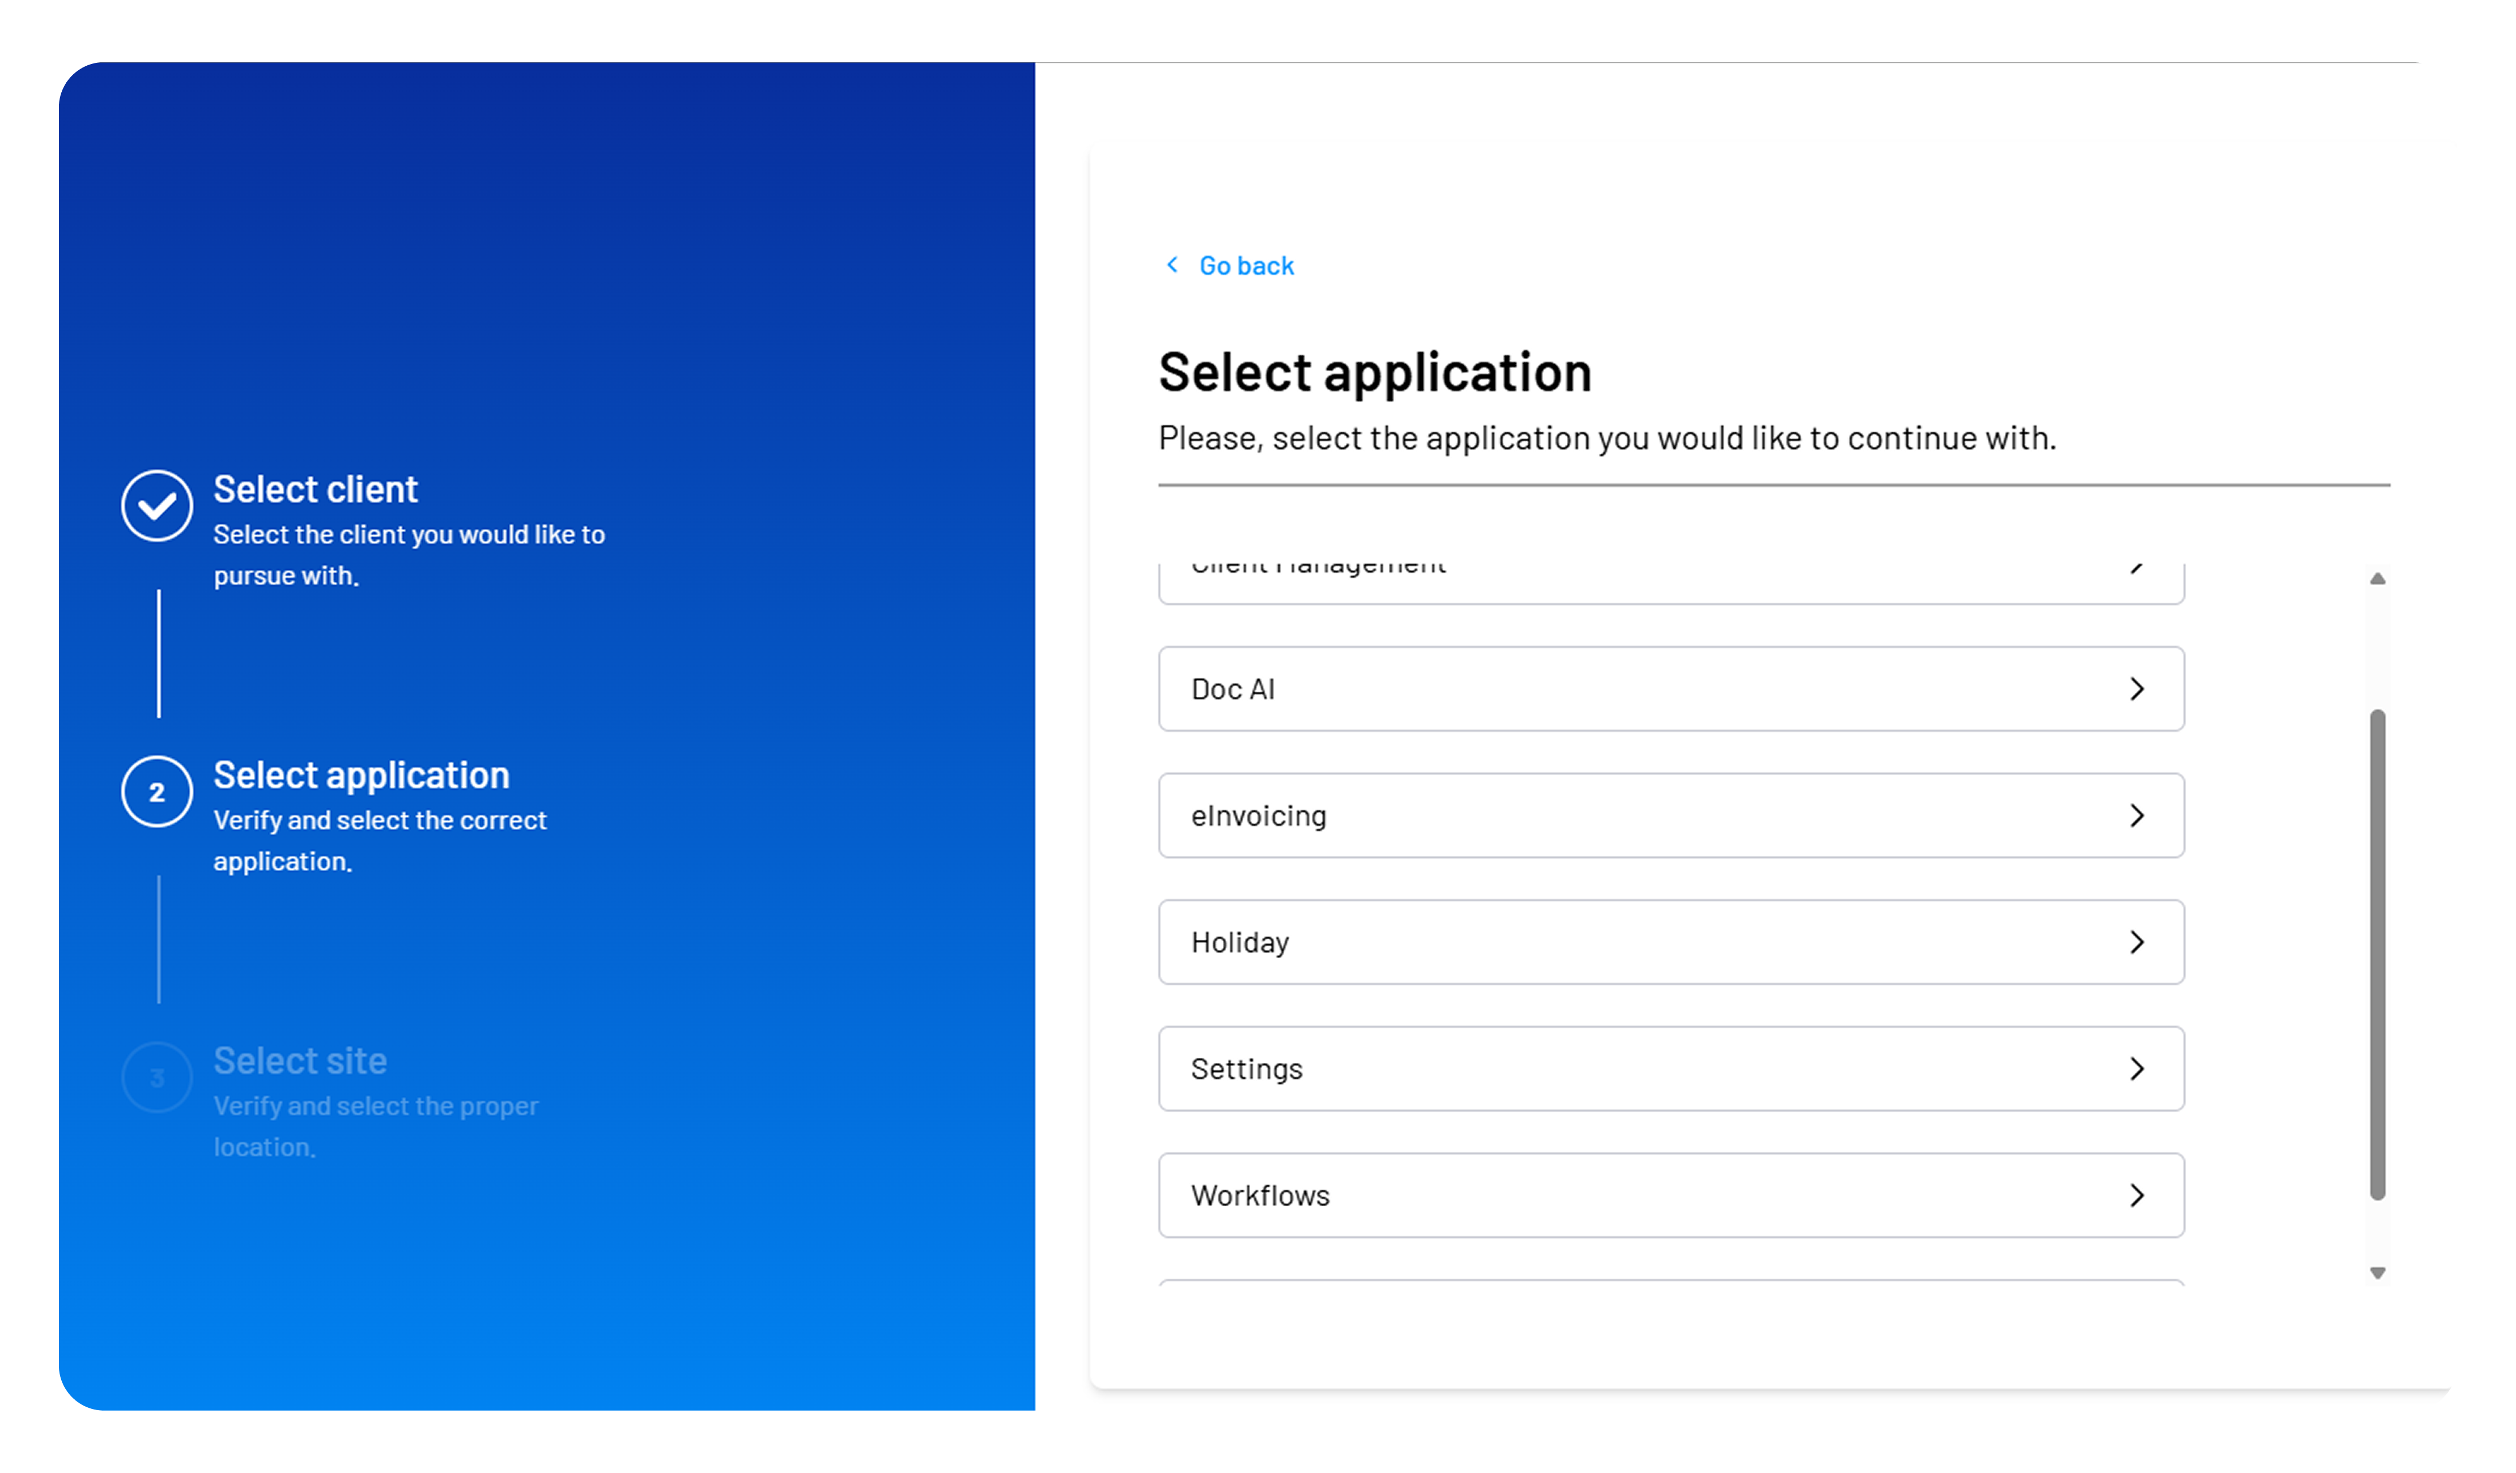Click 'Select the client you would like' description

(x=409, y=555)
